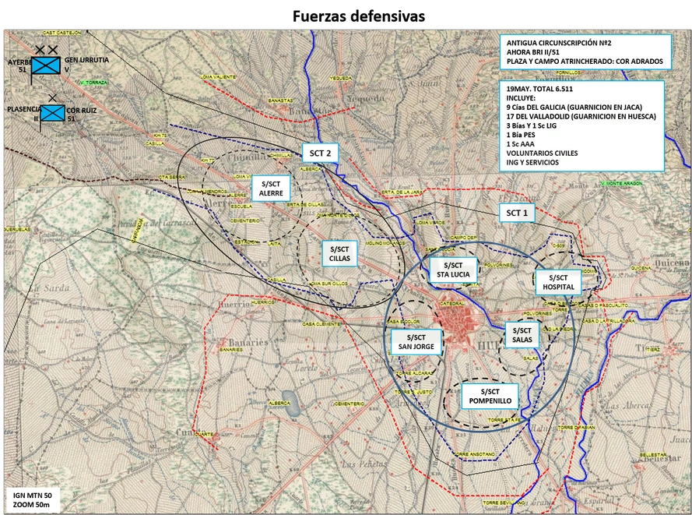Image resolution: width=692 pixels, height=515 pixels.
Task: Click the S/SCT HOSPITAL label
Action: point(558,282)
